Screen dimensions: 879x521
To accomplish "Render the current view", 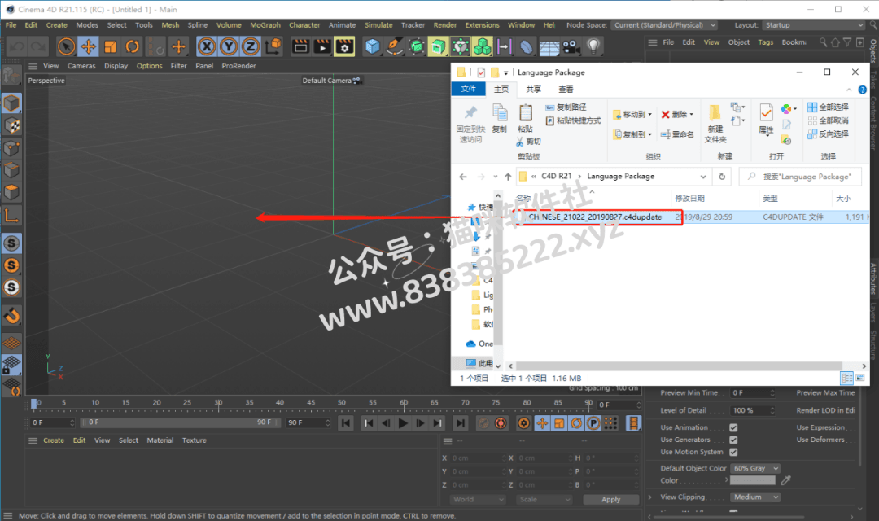I will tap(300, 46).
